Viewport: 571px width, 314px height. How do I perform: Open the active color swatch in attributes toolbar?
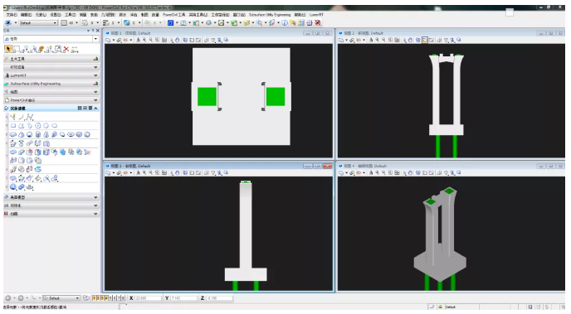pyautogui.click(x=64, y=23)
